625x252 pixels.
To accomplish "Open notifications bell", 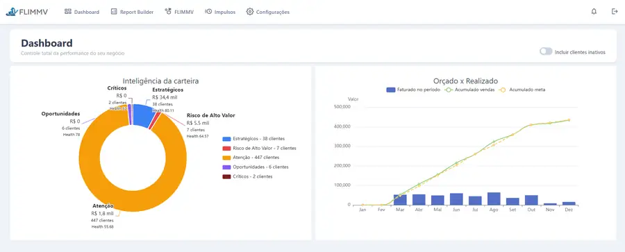I will coord(594,12).
